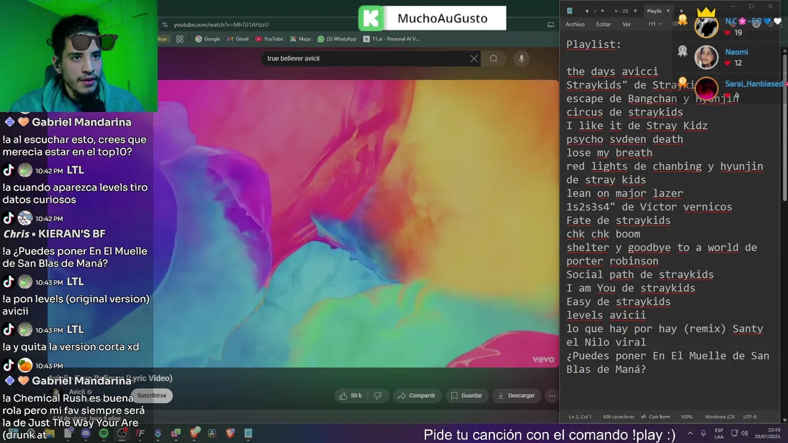Open the Maps bookmark
This screenshot has width=788, height=443.
pos(300,39)
